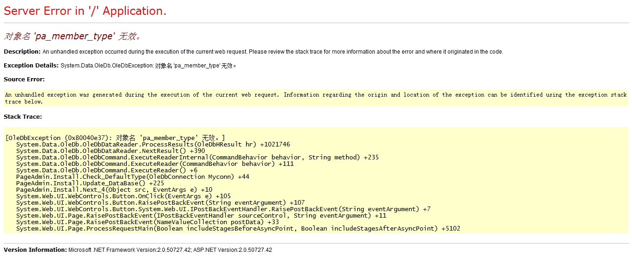Click the 'System.Data.OleDb.OleDbException' exception text
The width and height of the screenshot is (632, 268).
pos(106,66)
